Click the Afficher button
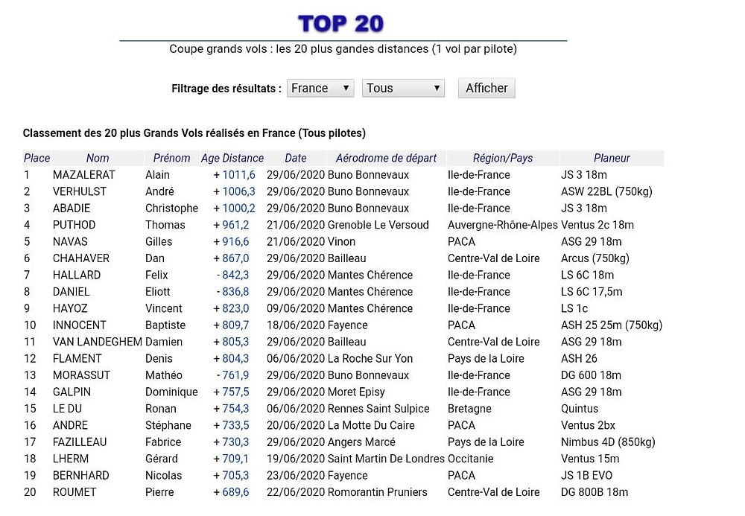Screen dimensions: 745x516 486,89
